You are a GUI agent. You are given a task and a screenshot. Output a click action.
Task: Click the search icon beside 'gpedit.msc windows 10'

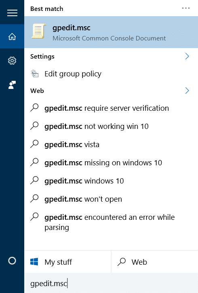(x=34, y=181)
